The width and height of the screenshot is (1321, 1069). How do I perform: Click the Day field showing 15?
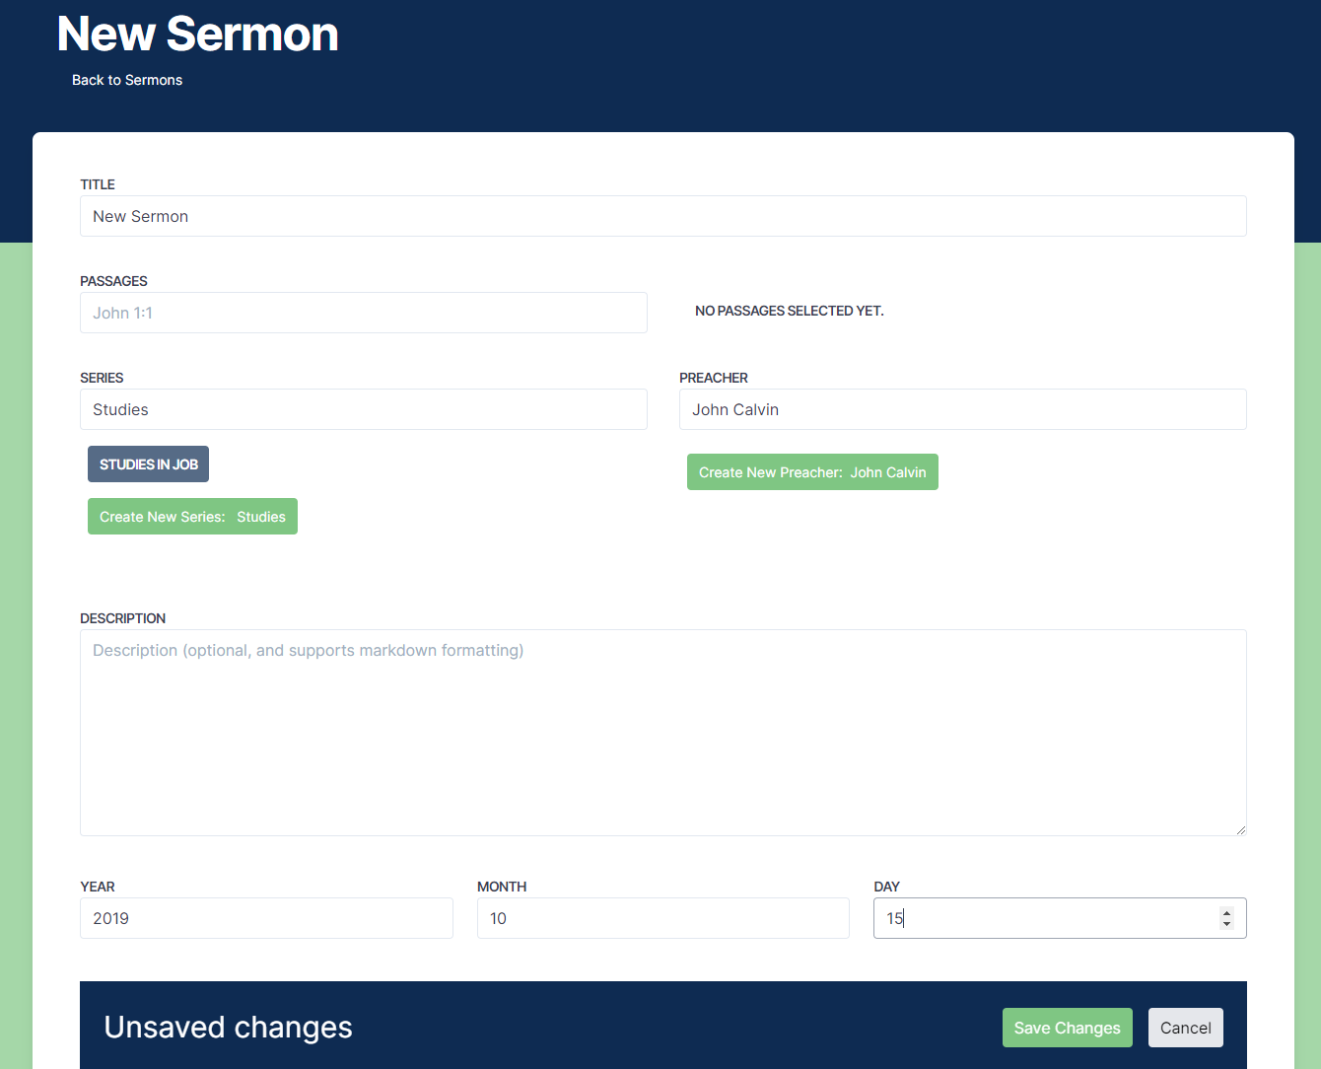(1045, 918)
